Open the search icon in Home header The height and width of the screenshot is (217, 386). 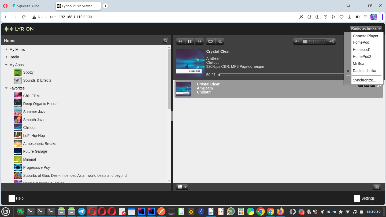(166, 41)
